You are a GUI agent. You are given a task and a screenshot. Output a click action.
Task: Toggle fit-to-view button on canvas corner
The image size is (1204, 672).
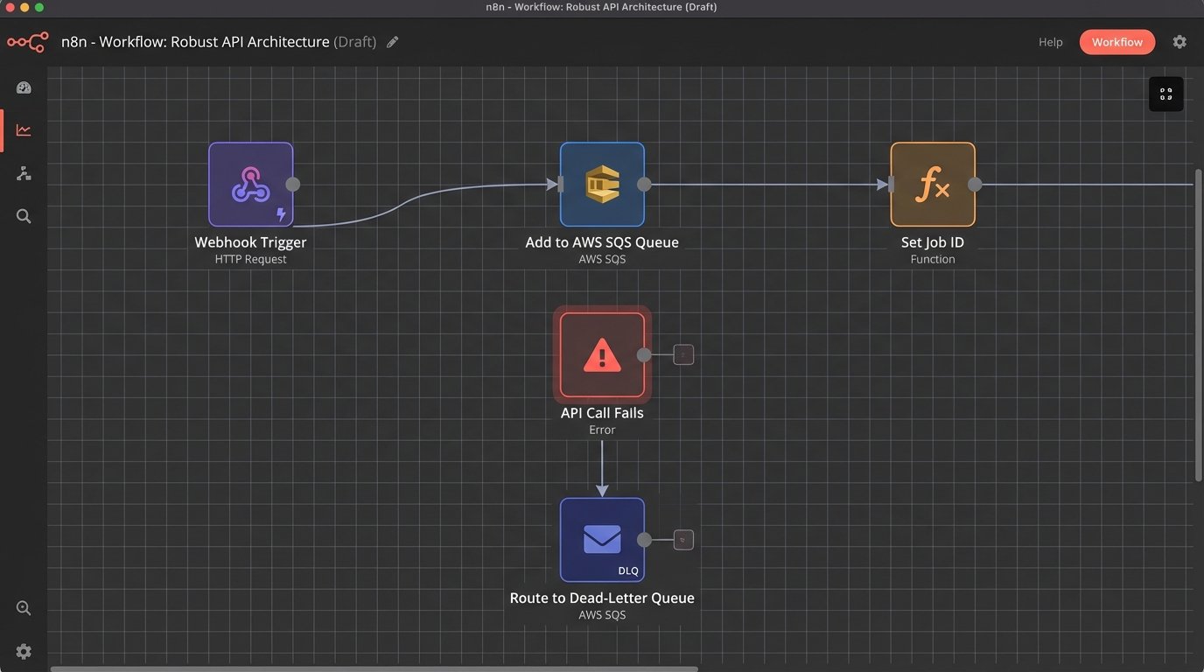1165,94
